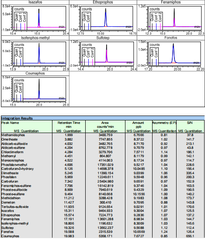Click retention time 11.212 for Methidathion
Image resolution: width=205 pixels, height=239 pixels.
pyautogui.click(x=69, y=198)
